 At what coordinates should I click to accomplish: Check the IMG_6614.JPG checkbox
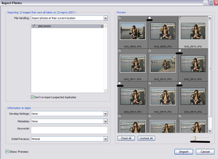(x=120, y=83)
